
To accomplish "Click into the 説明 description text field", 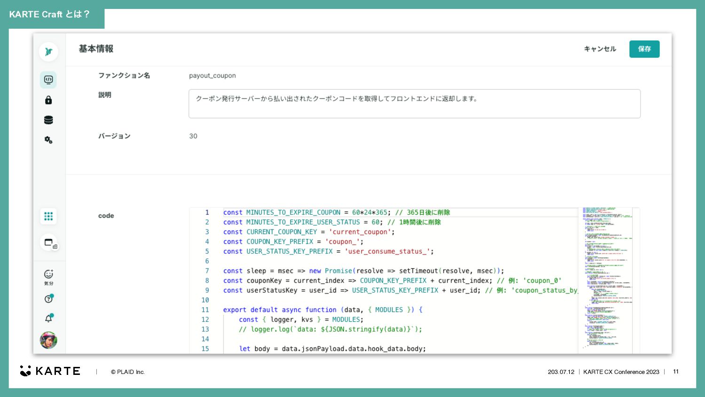I will tap(415, 103).
